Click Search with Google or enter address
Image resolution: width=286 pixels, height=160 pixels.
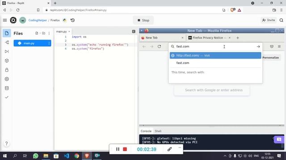click(x=212, y=90)
